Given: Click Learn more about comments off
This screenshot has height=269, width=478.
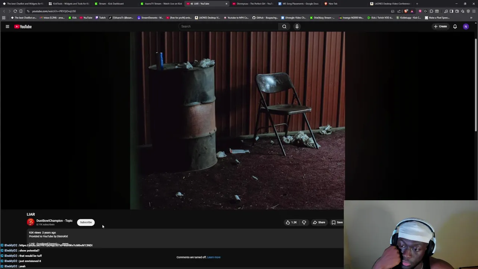Looking at the screenshot, I should tap(214, 257).
